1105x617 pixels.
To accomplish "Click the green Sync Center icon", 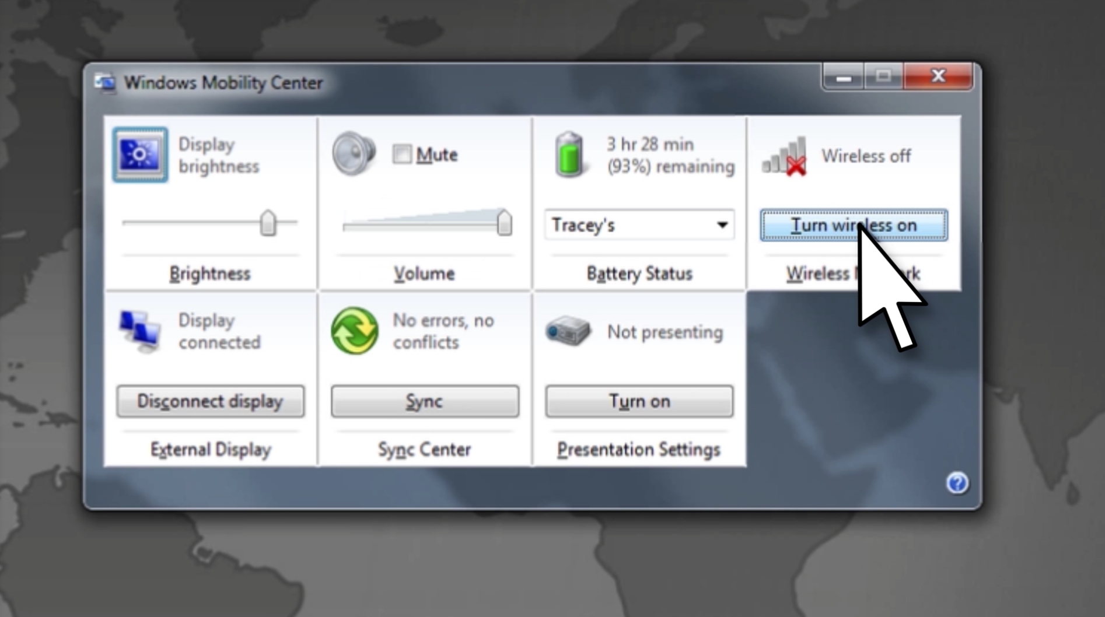I will (x=354, y=331).
